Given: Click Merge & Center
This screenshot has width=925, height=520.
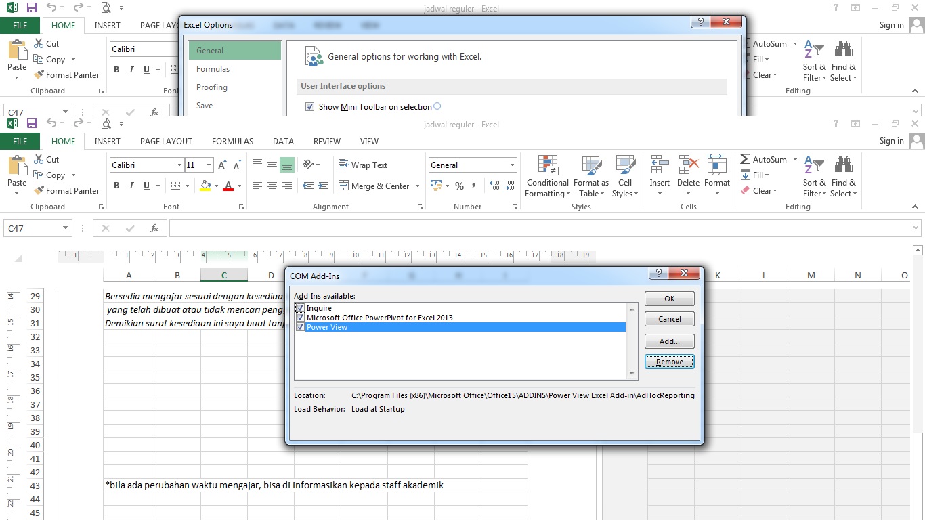Looking at the screenshot, I should pyautogui.click(x=373, y=186).
